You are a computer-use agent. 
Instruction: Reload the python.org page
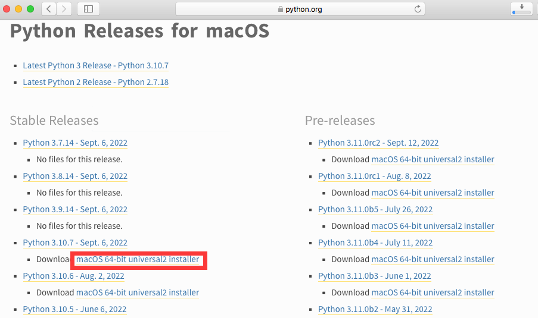(x=418, y=9)
